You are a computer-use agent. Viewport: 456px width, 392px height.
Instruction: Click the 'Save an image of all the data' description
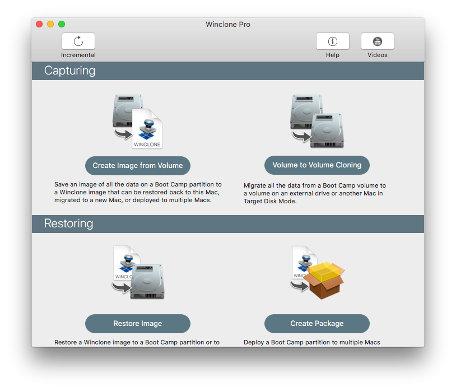(x=138, y=192)
